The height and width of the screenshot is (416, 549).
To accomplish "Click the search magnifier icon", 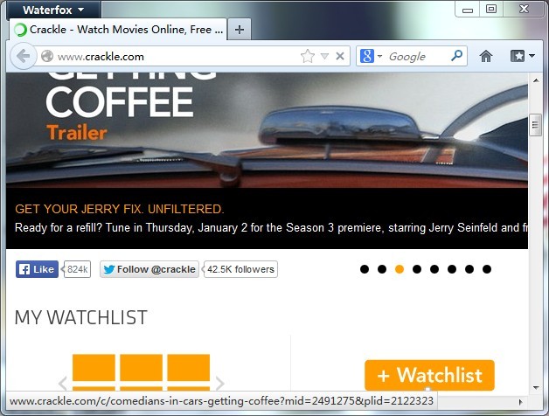I will (x=456, y=56).
